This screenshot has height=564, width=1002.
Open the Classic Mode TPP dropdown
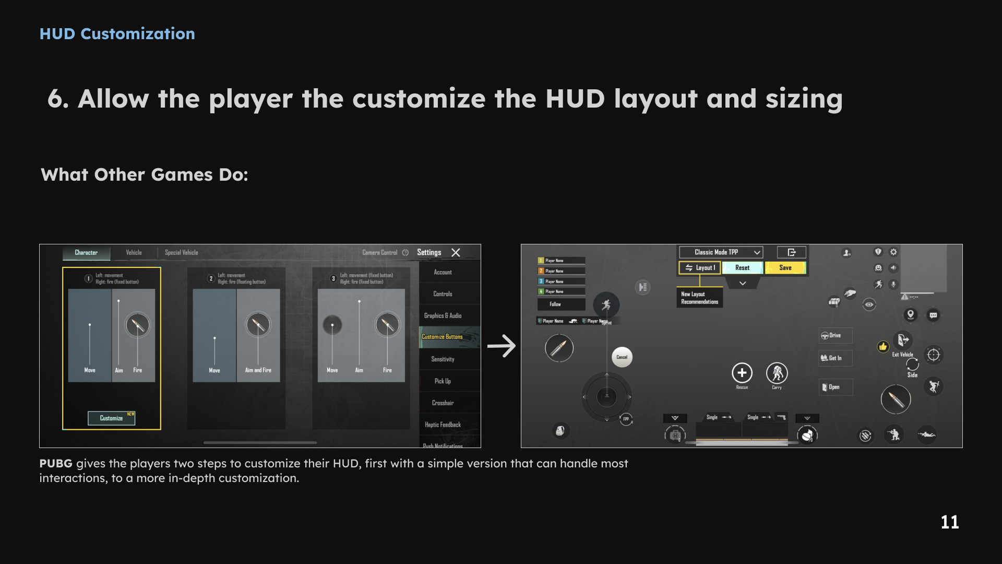pos(721,252)
